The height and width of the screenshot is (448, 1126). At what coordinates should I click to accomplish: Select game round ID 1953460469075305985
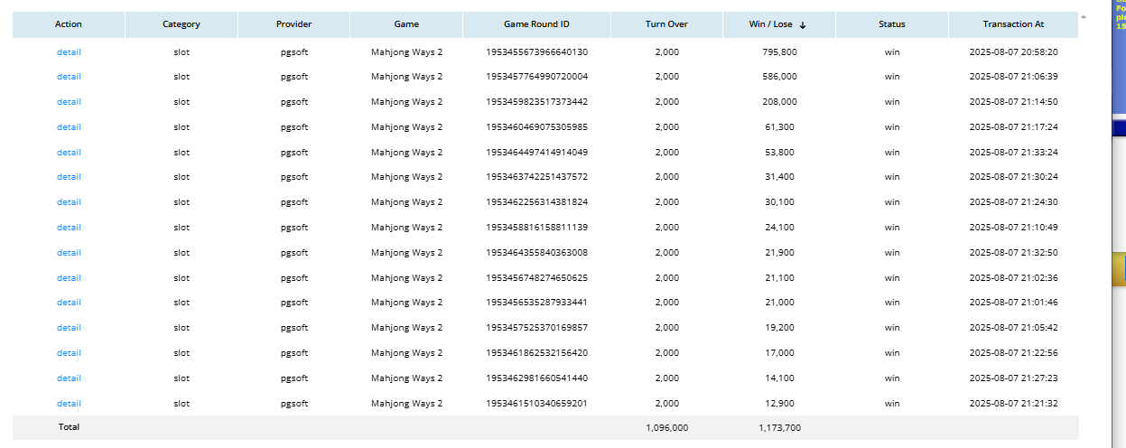click(536, 127)
